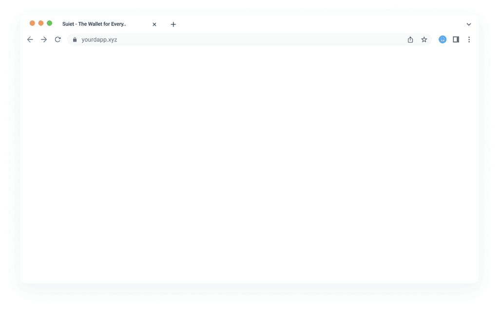This screenshot has width=499, height=310.
Task: Open the blue Suiet wallet extension
Action: 442,39
